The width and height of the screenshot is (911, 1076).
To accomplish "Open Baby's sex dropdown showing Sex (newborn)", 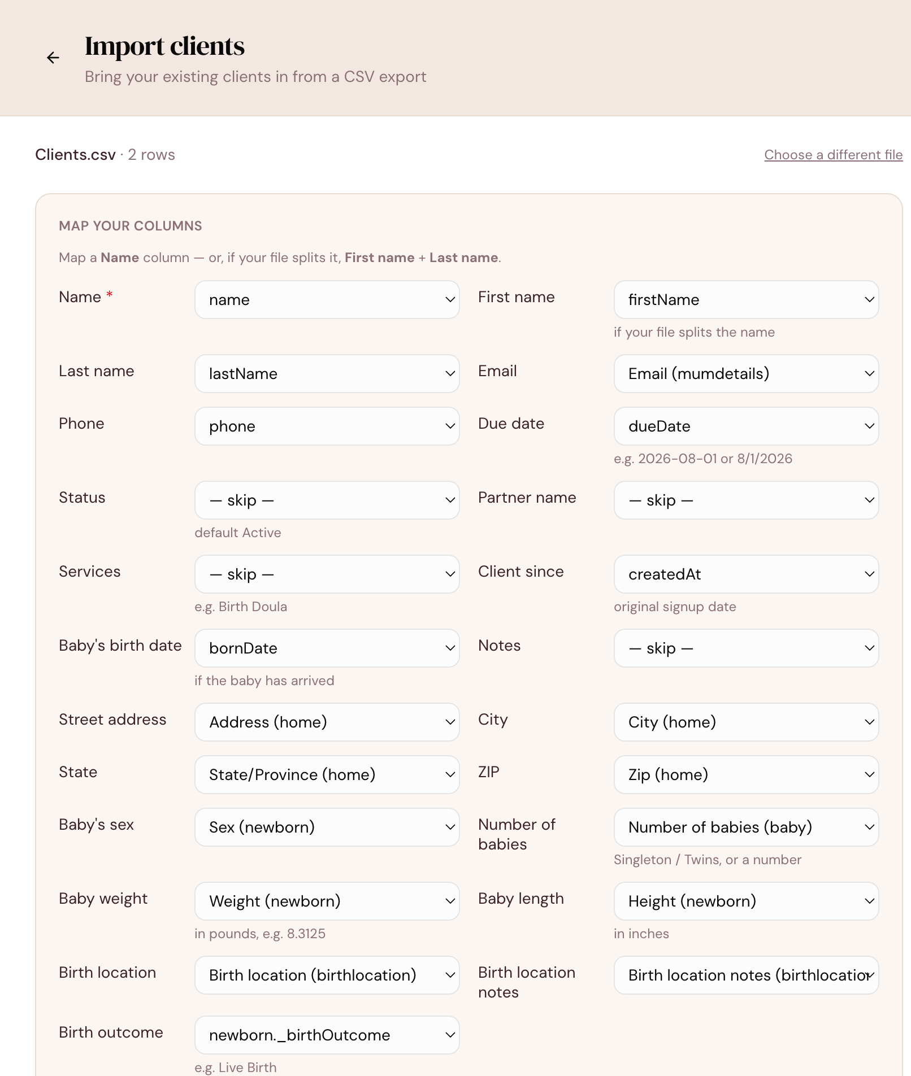I will pyautogui.click(x=327, y=827).
